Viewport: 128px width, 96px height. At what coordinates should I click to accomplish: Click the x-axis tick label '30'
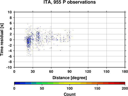click(x=33, y=71)
